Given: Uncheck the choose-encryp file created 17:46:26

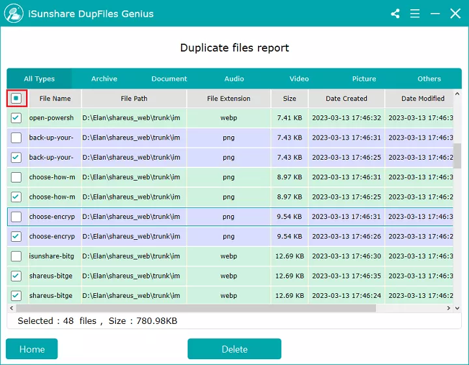Looking at the screenshot, I should click(16, 237).
